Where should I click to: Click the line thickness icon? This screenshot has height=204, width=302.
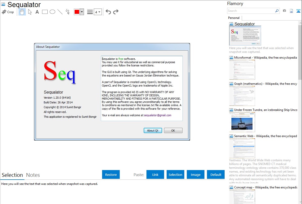click(90, 12)
